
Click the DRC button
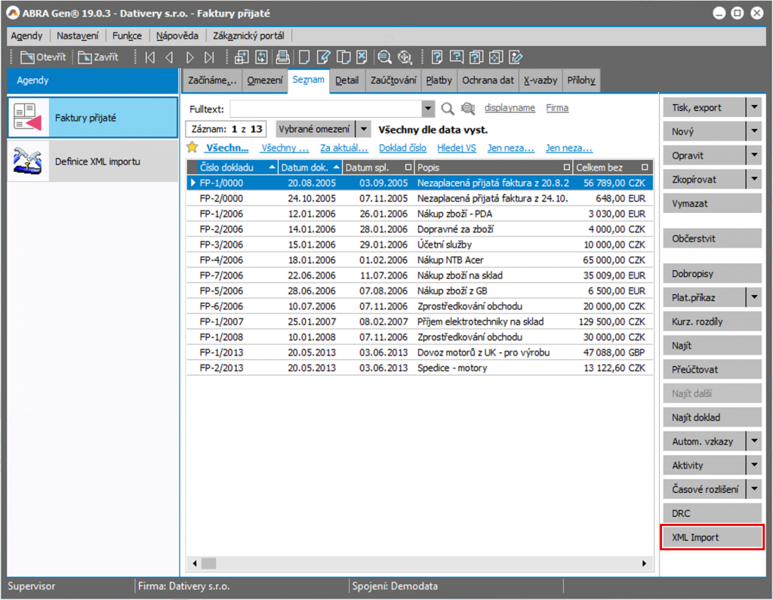tap(713, 513)
